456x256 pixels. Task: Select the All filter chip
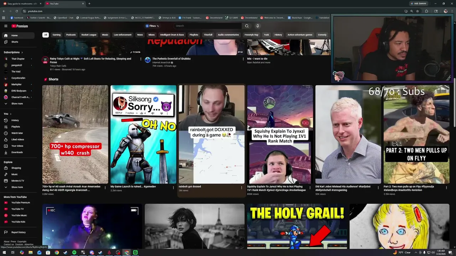(45, 35)
